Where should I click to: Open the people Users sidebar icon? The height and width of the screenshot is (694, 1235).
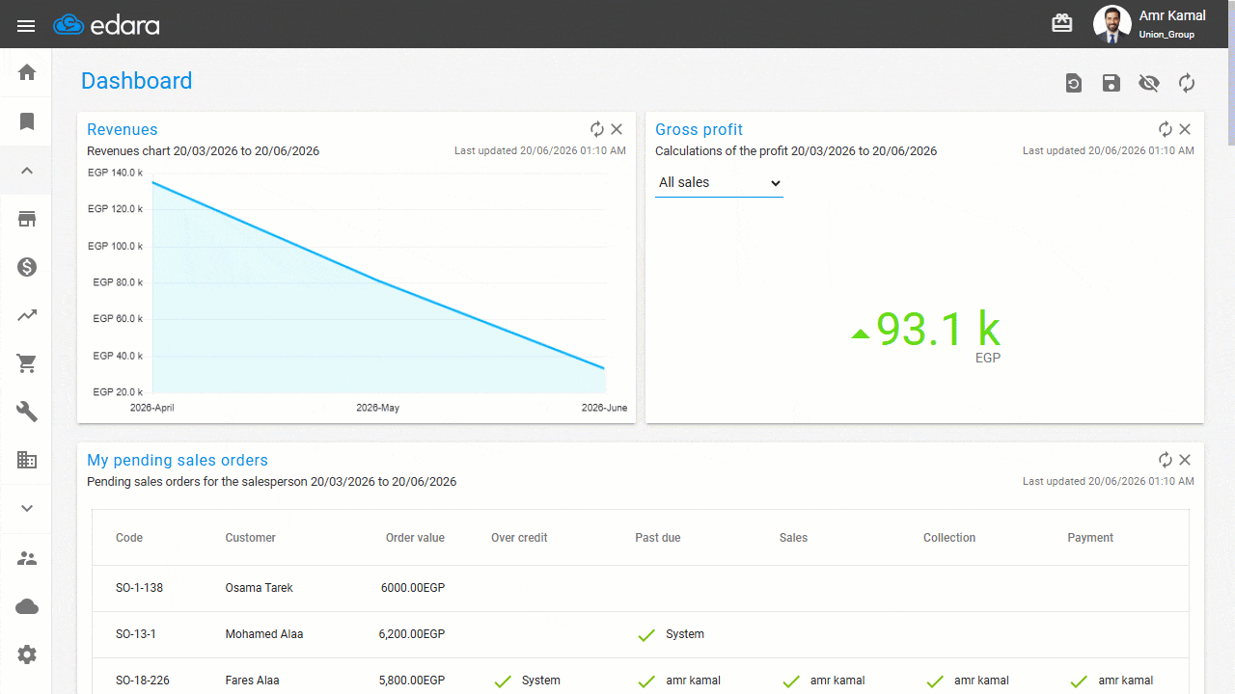(x=27, y=558)
